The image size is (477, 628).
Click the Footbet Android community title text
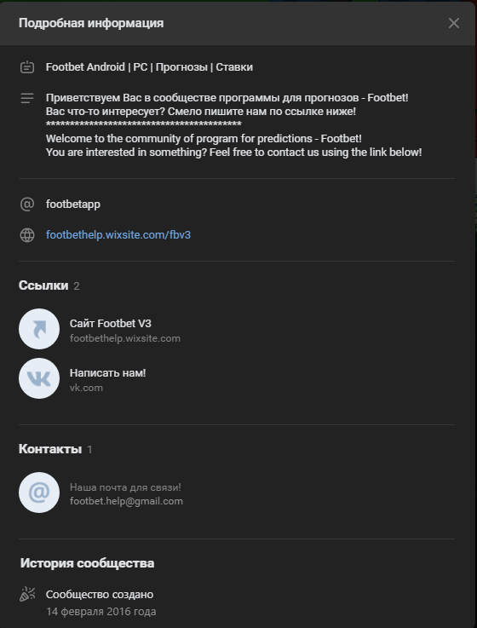[x=149, y=66]
